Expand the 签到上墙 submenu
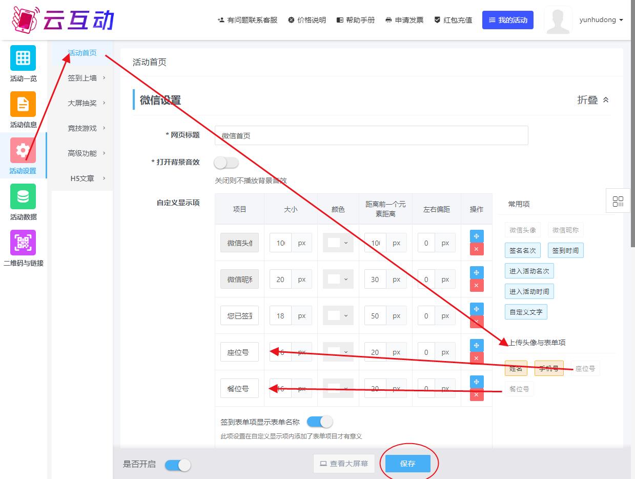 pyautogui.click(x=87, y=78)
